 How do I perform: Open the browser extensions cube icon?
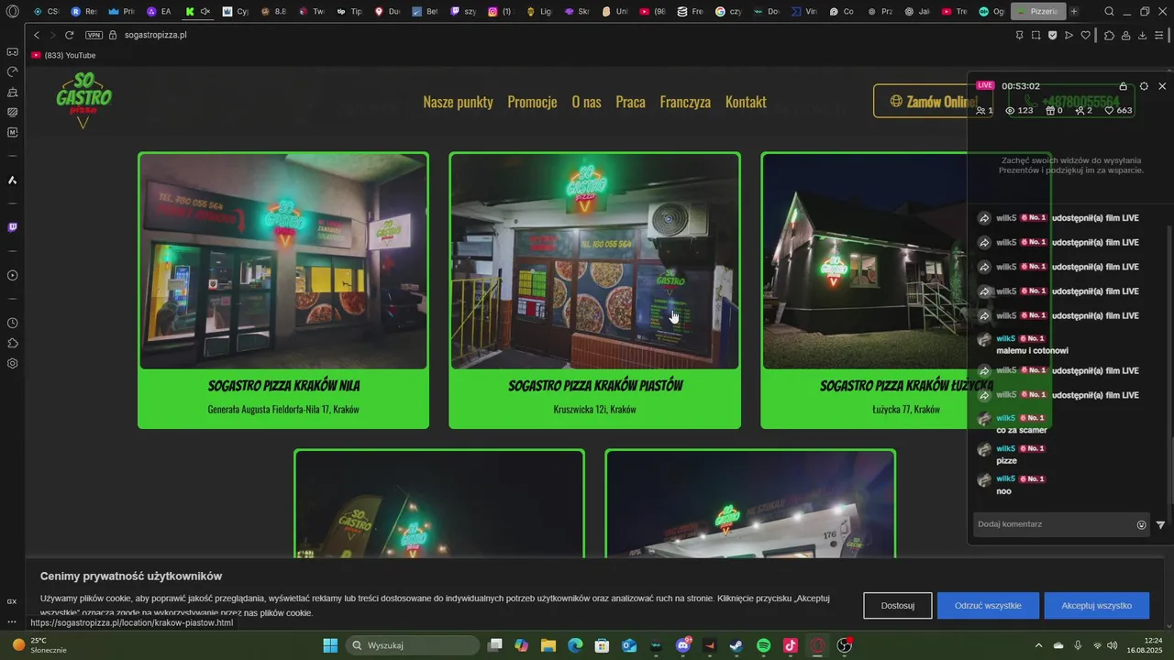coord(1109,35)
